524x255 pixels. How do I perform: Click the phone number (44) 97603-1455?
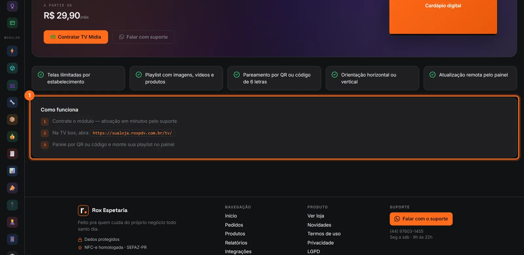(406, 231)
